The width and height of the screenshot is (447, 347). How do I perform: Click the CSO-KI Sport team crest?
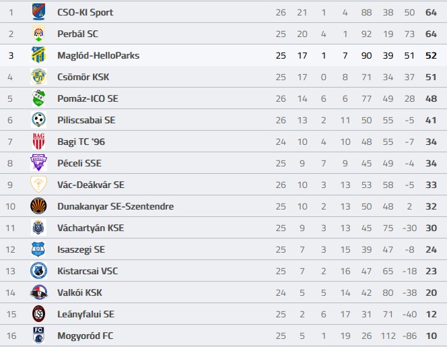(38, 11)
